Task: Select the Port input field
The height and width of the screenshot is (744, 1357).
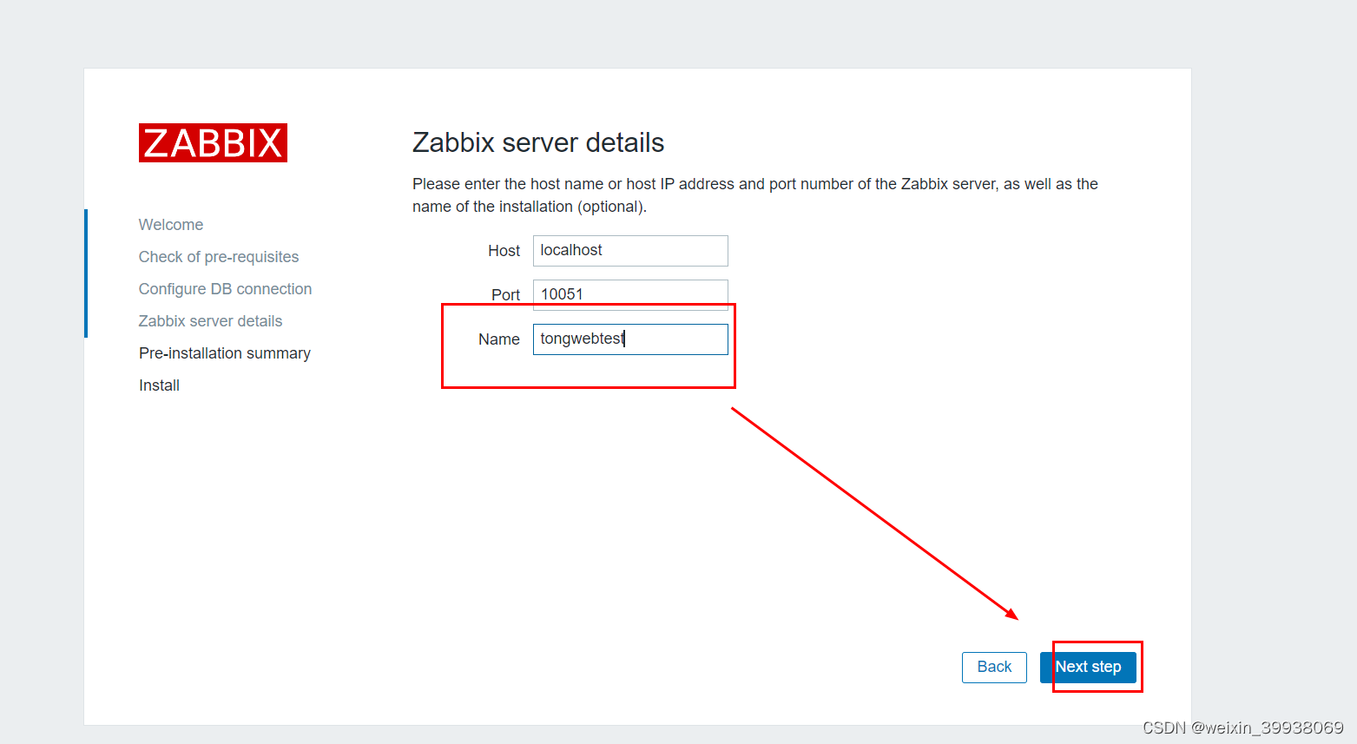Action: (630, 295)
